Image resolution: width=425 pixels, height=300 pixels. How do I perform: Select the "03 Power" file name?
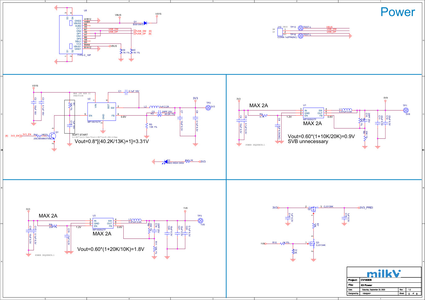pos(367,285)
